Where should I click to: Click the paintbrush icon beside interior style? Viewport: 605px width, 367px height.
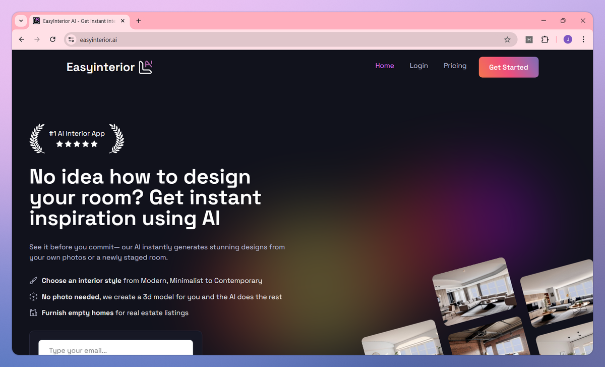click(33, 281)
